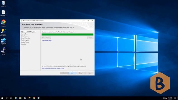Image resolution: width=178 pixels, height=100 pixels.
Task: Open Task View on the taskbar
Action: [11, 98]
